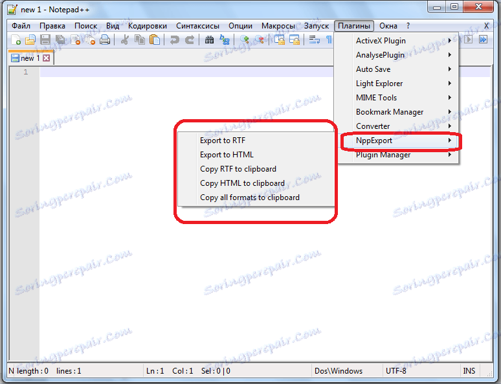Open the Макросы menu

[x=278, y=26]
